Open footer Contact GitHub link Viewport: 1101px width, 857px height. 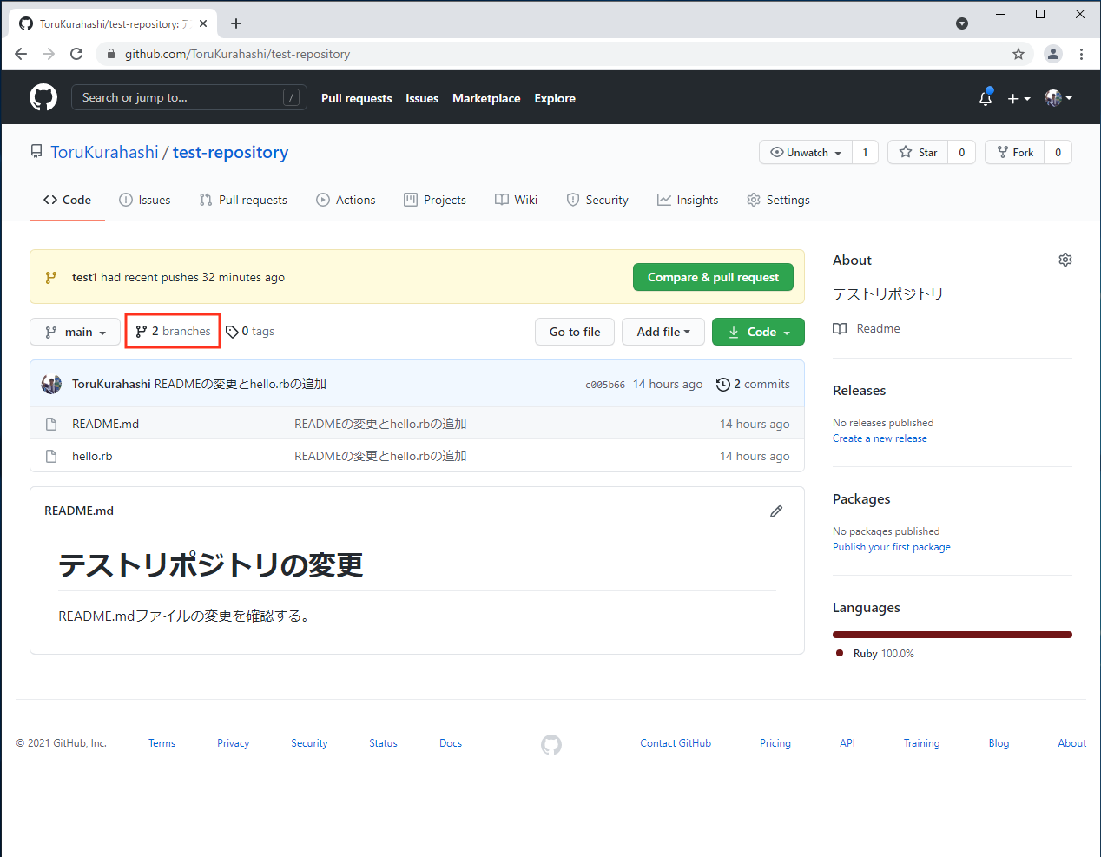676,743
